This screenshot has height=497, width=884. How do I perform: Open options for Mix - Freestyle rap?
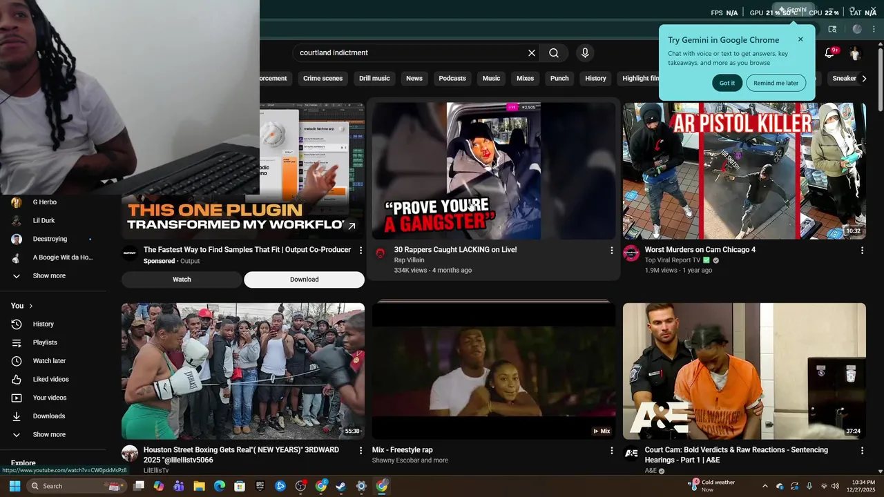(x=611, y=451)
